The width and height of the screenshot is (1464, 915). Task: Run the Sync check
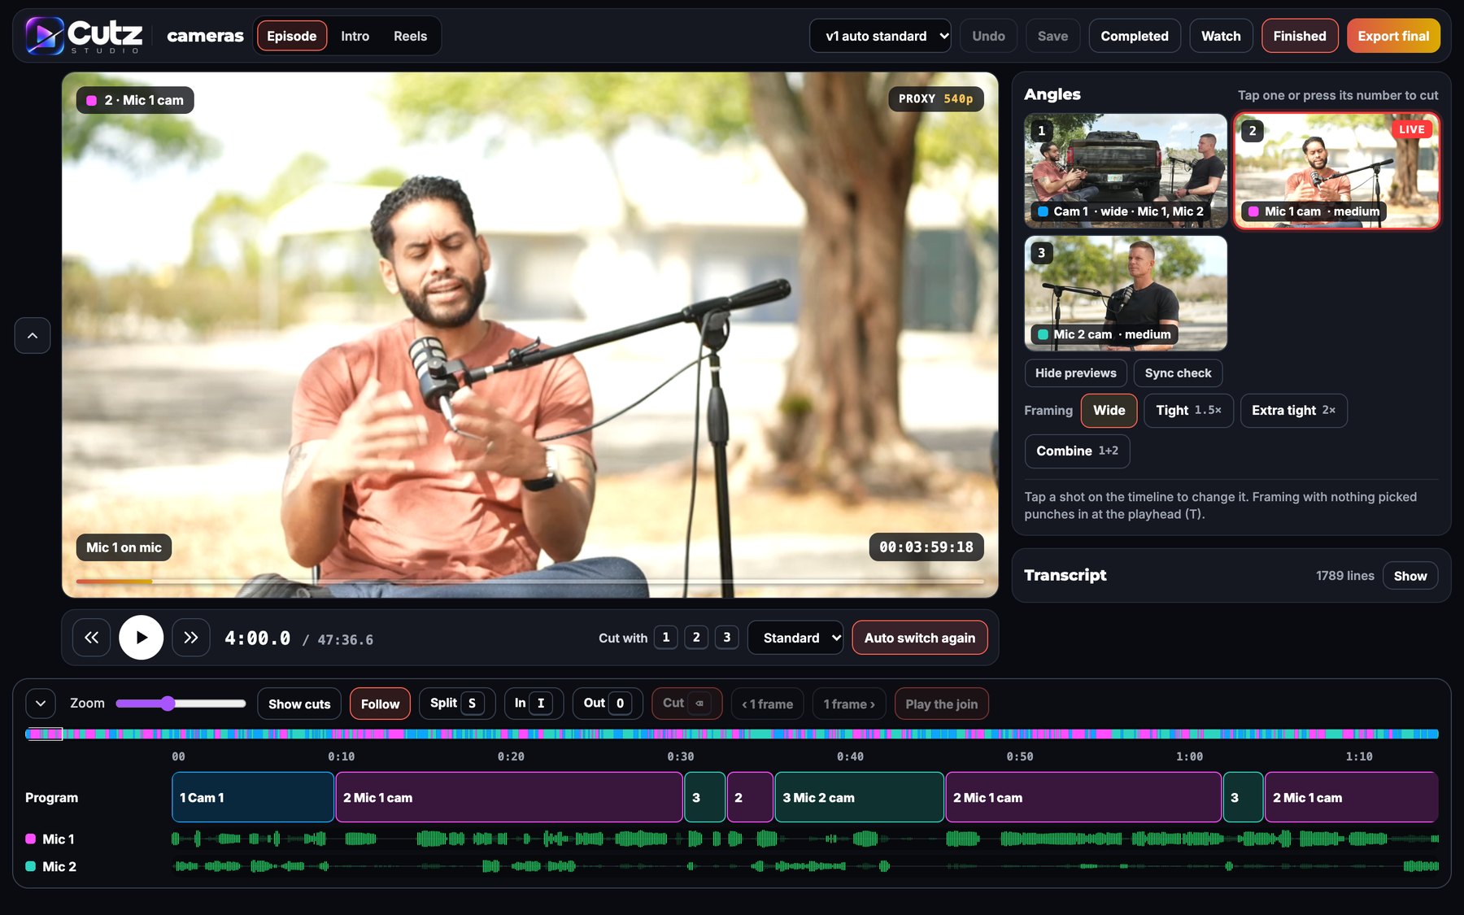(1178, 373)
